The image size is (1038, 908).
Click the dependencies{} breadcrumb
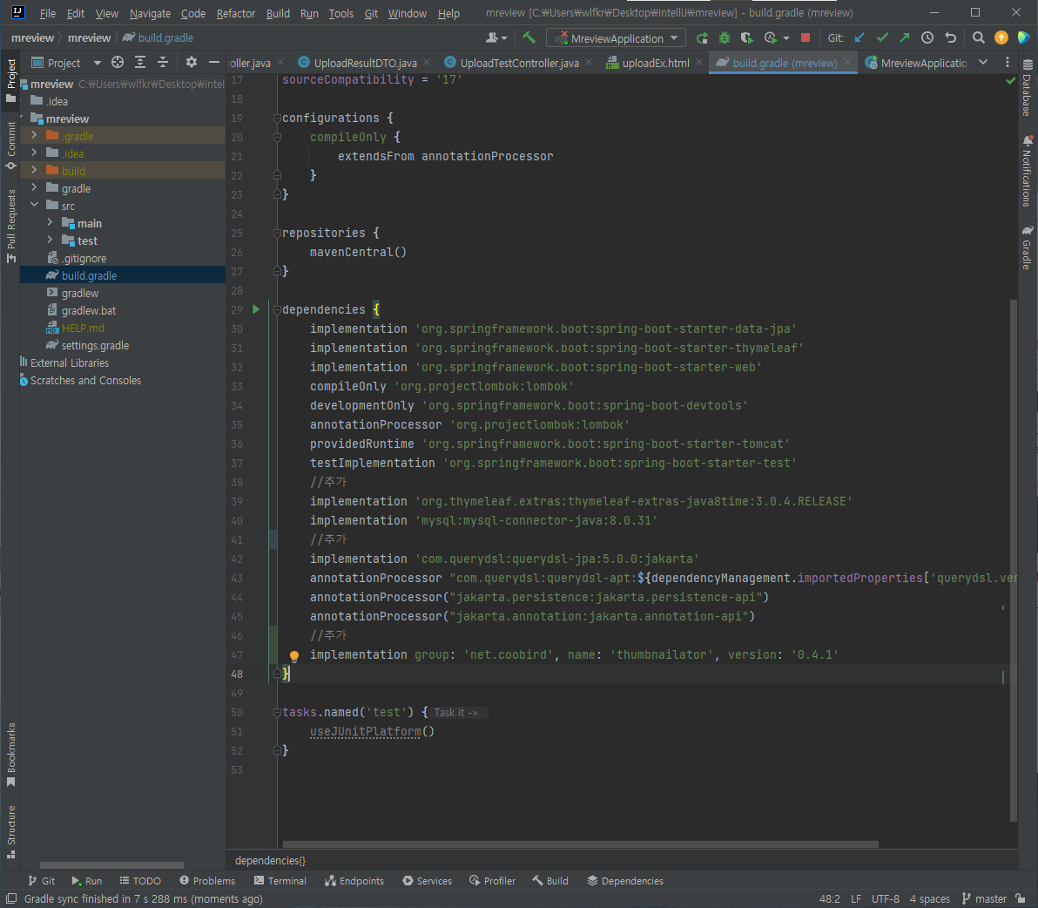click(x=270, y=860)
